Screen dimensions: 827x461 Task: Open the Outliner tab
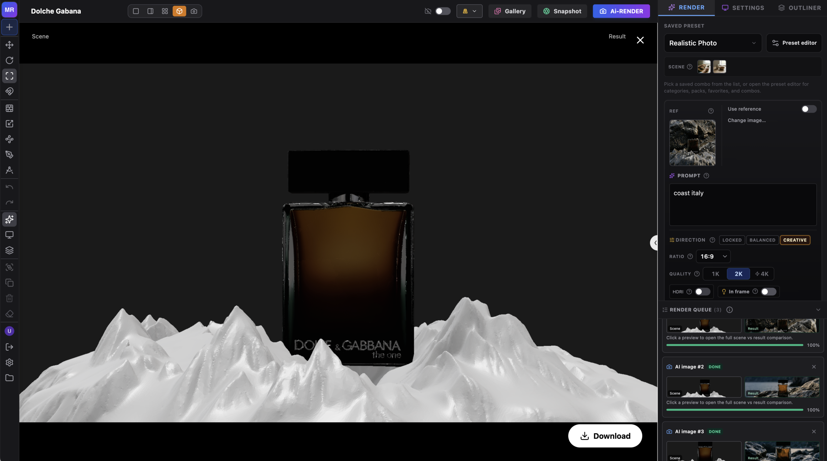(x=799, y=8)
